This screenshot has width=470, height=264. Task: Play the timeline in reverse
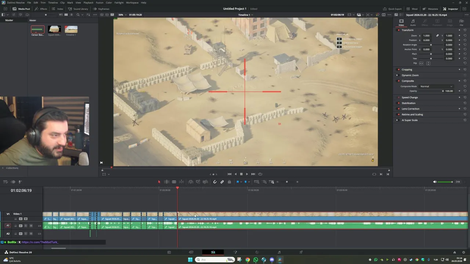point(236,174)
